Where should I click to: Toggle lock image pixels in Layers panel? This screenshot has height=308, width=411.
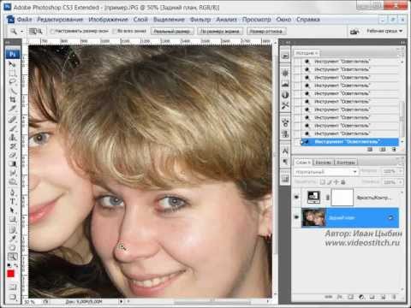(330, 181)
